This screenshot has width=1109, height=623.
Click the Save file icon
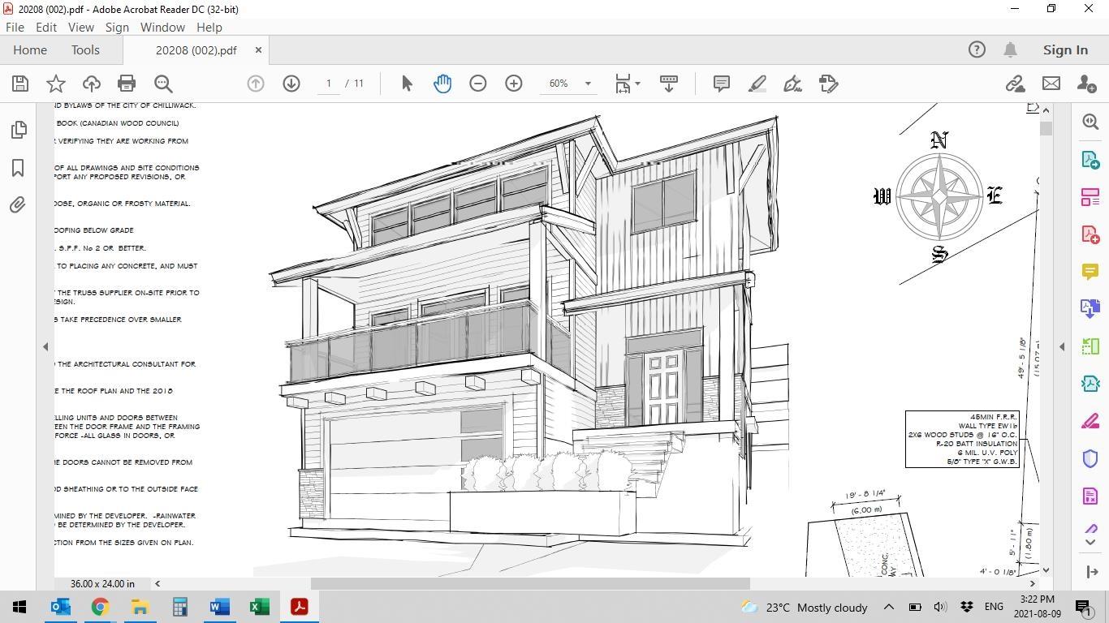tap(20, 84)
